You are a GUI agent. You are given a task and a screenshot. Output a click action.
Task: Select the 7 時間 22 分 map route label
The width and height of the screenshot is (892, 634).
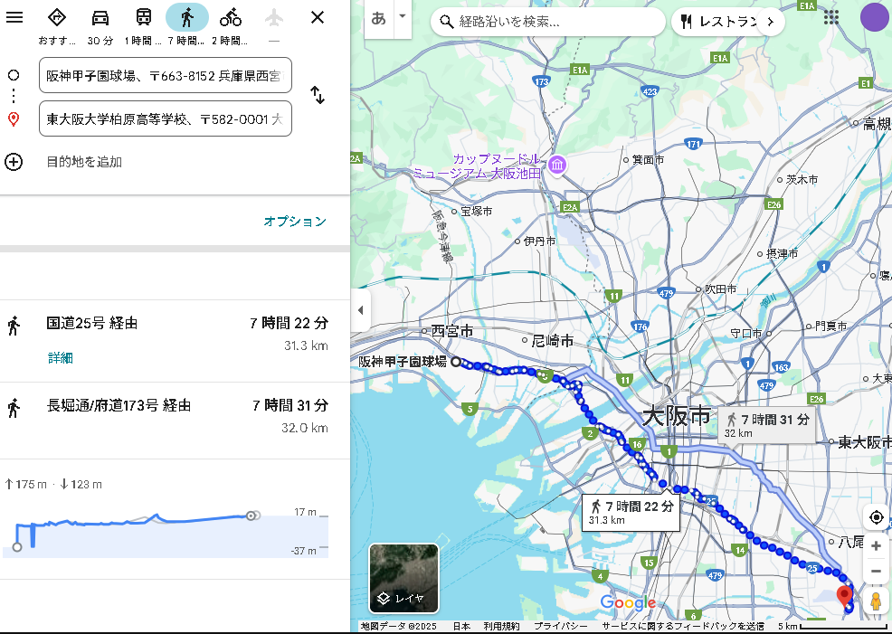631,512
